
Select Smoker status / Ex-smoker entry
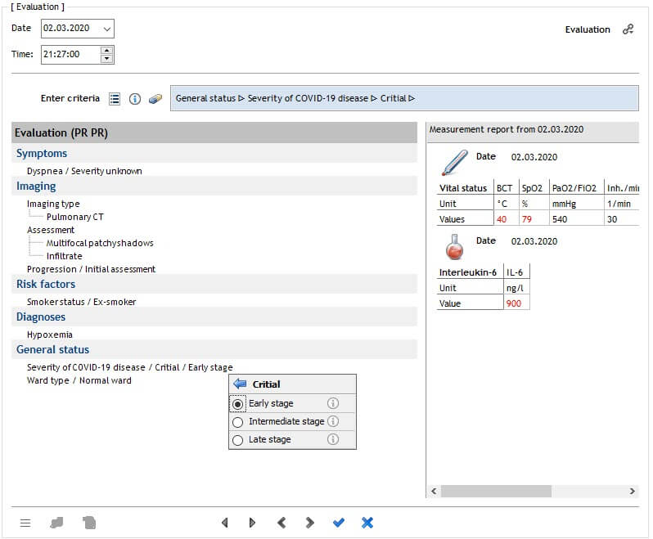pos(81,302)
